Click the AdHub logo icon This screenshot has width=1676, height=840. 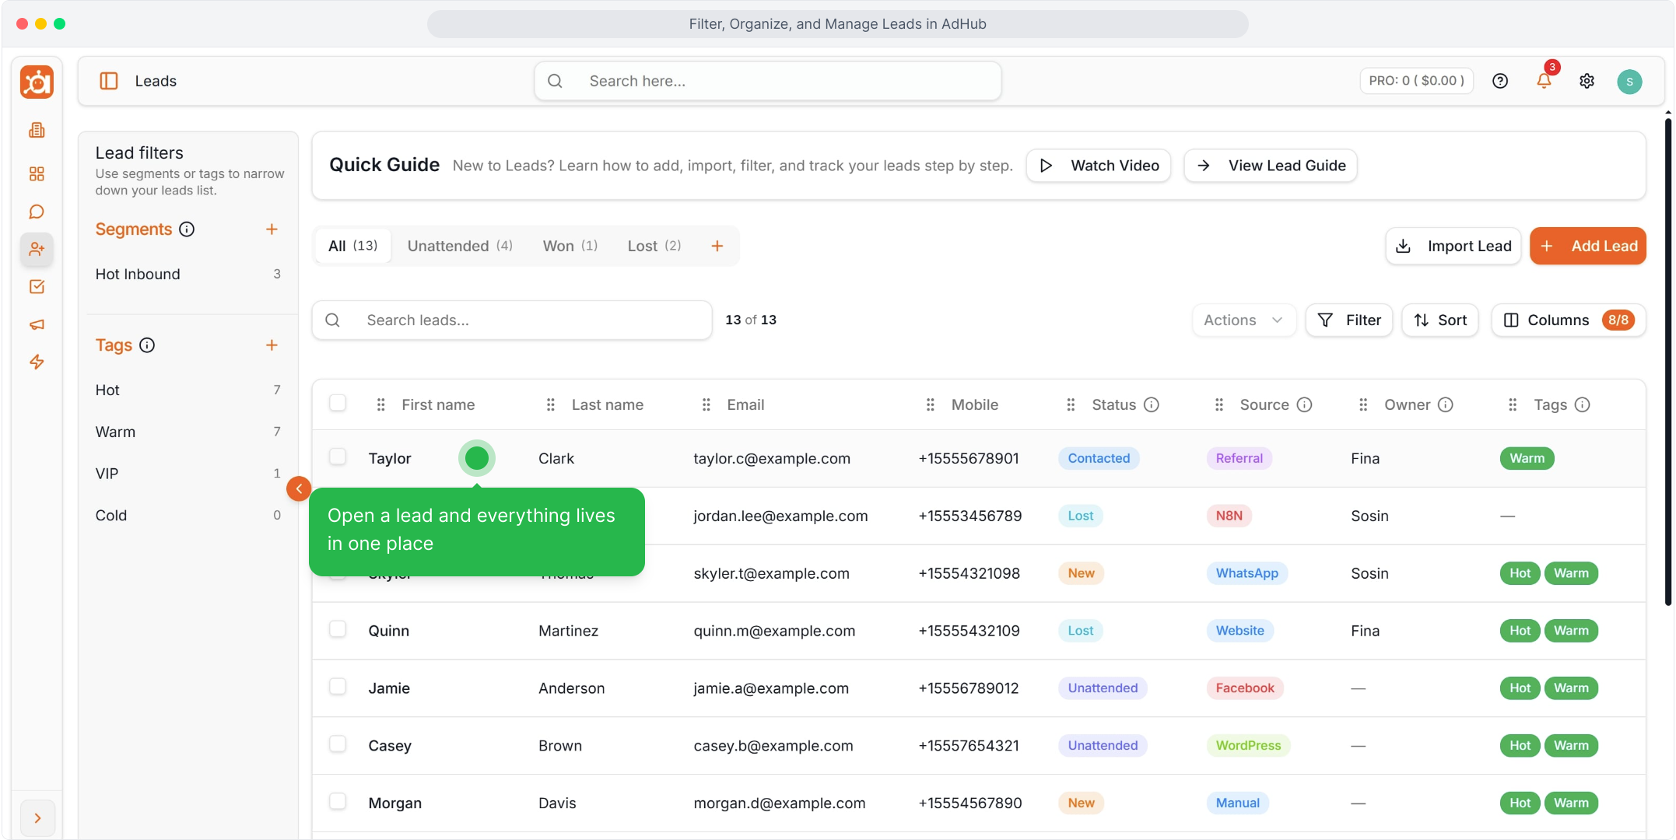37,82
